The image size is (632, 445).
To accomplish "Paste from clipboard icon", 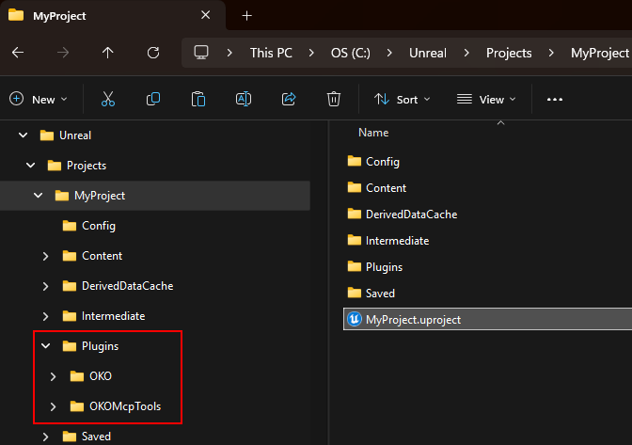I will tap(198, 99).
